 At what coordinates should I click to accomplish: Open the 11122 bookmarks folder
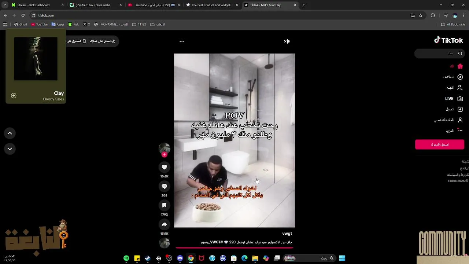(139, 25)
